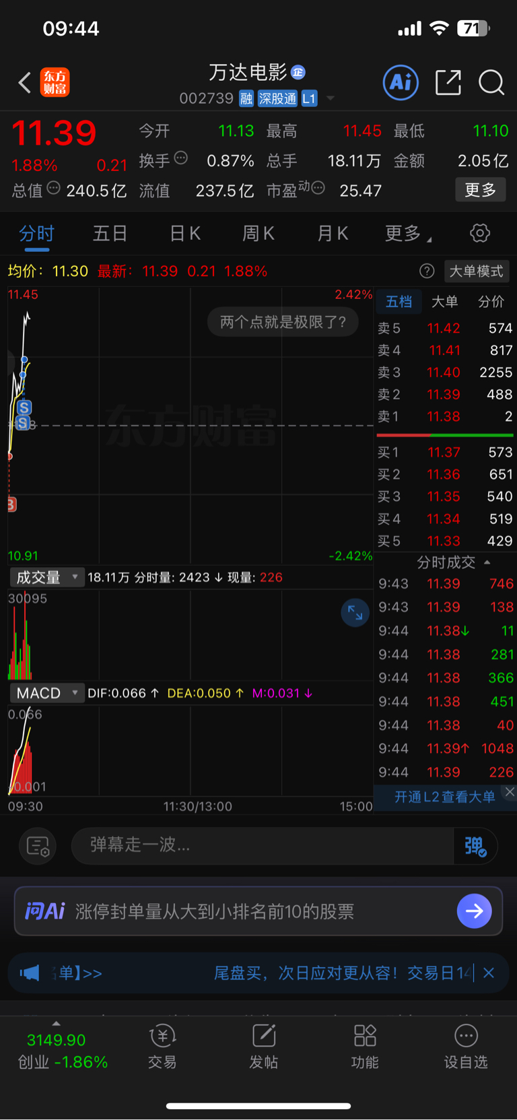Open 发帖 post icon
The width and height of the screenshot is (517, 1120).
(x=263, y=1046)
